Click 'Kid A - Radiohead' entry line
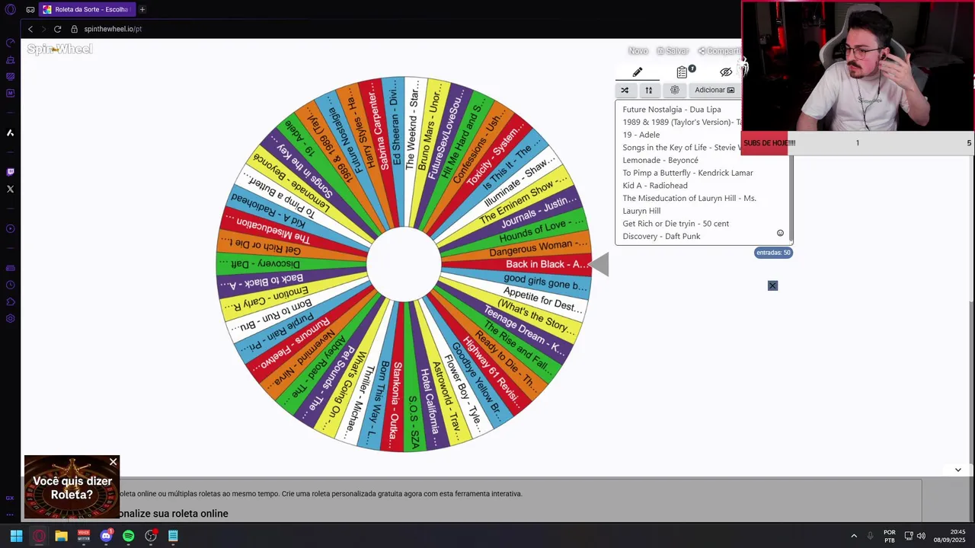Screen dimensions: 975x548 [x=654, y=185]
